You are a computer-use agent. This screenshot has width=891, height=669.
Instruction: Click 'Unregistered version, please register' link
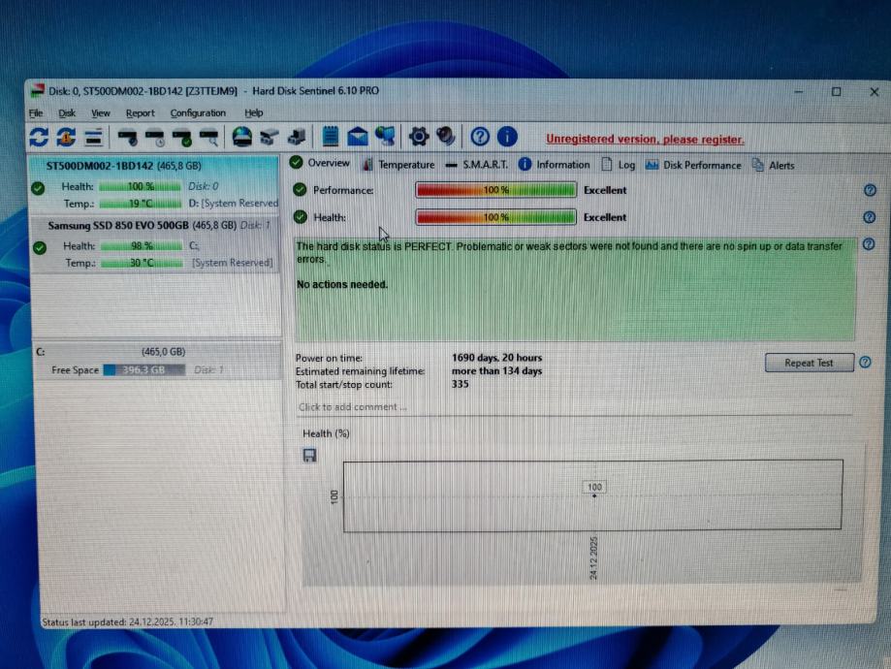645,140
